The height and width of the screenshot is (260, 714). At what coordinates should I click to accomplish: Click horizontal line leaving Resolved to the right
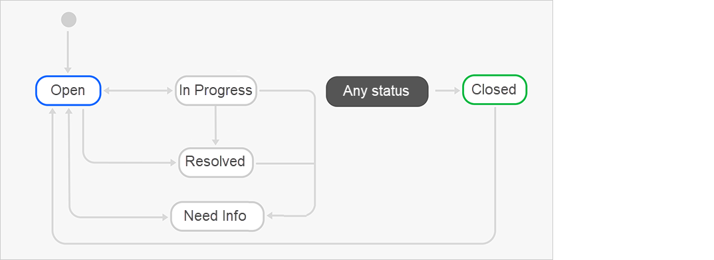tap(285, 163)
